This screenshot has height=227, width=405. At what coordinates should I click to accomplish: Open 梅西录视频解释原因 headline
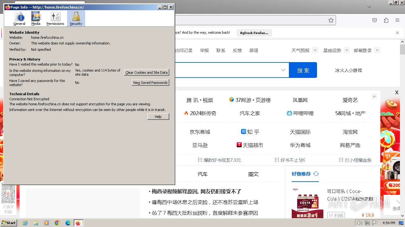(196, 191)
